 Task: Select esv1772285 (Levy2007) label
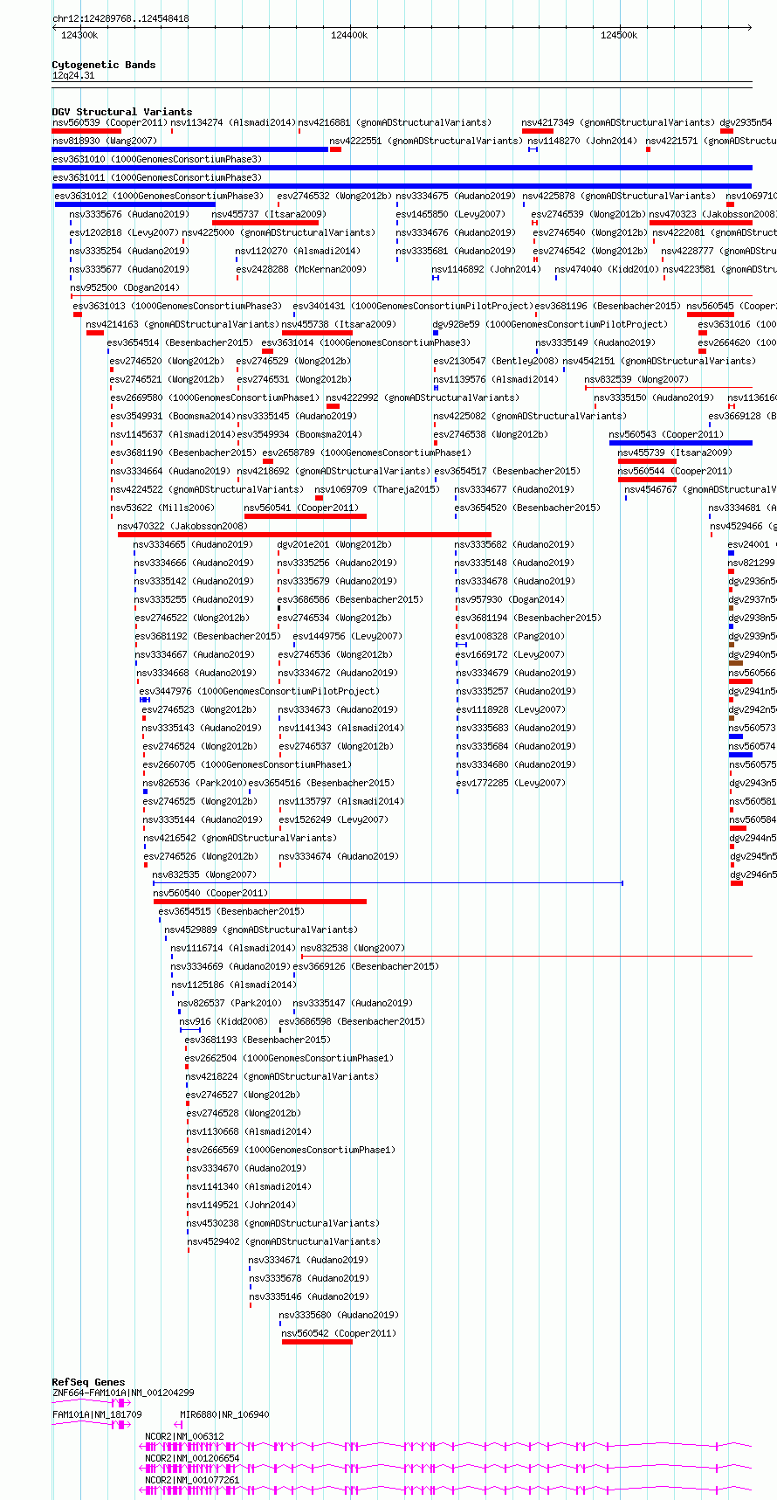510,784
